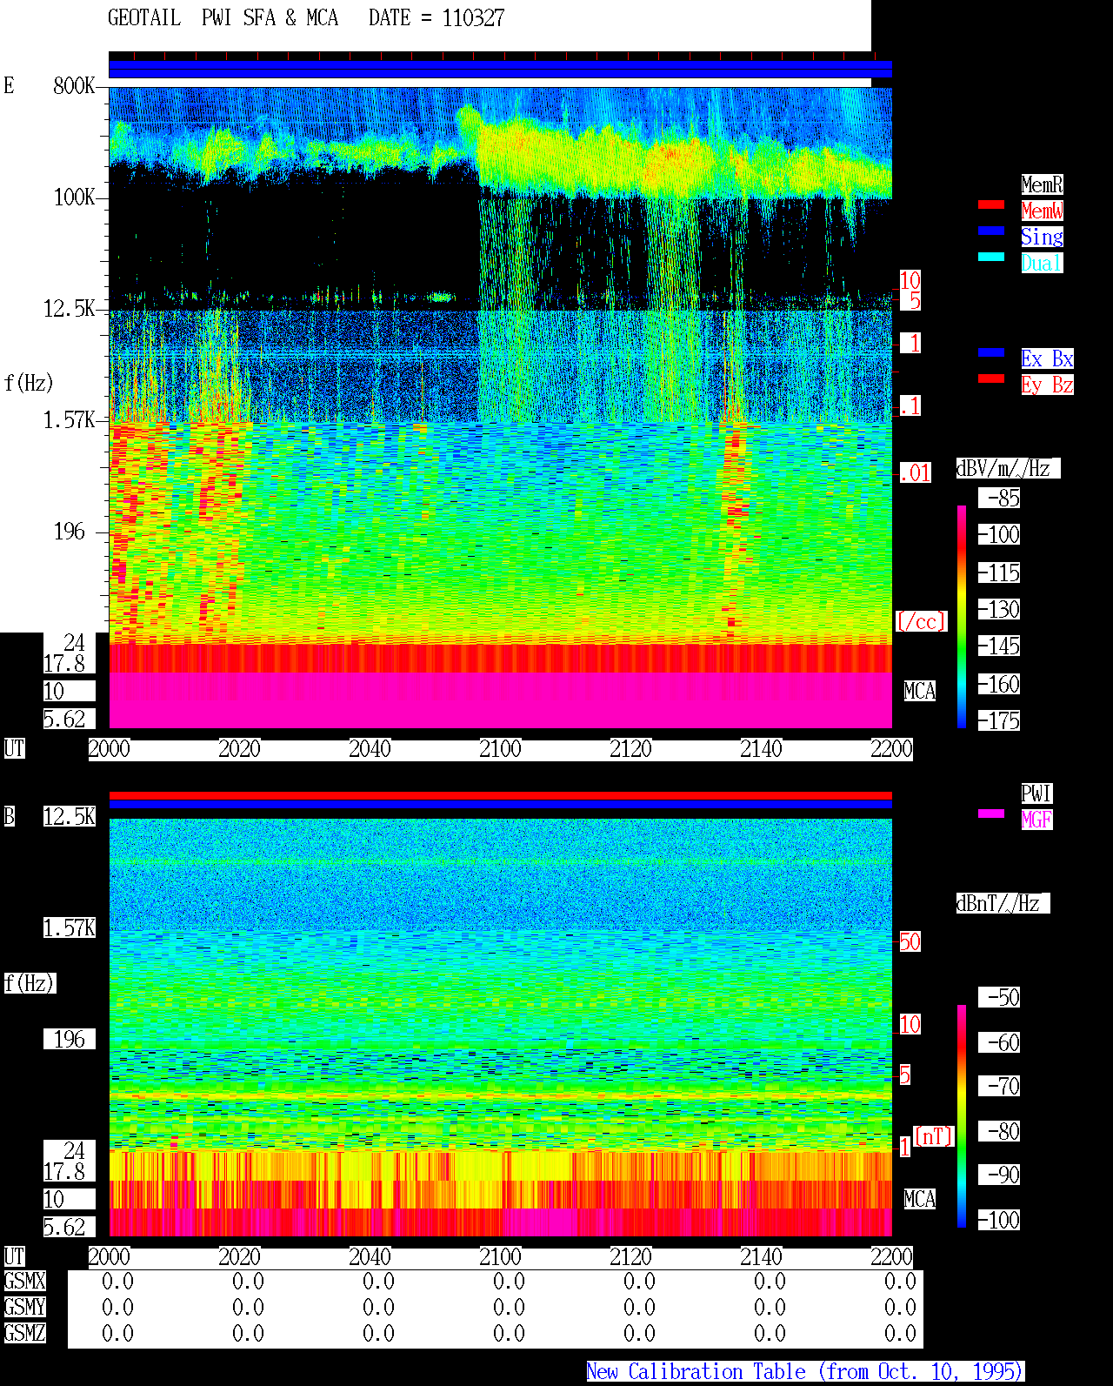1113x1386 pixels.
Task: Click the dBV/m/√Hz color scale bar
Action: (962, 616)
